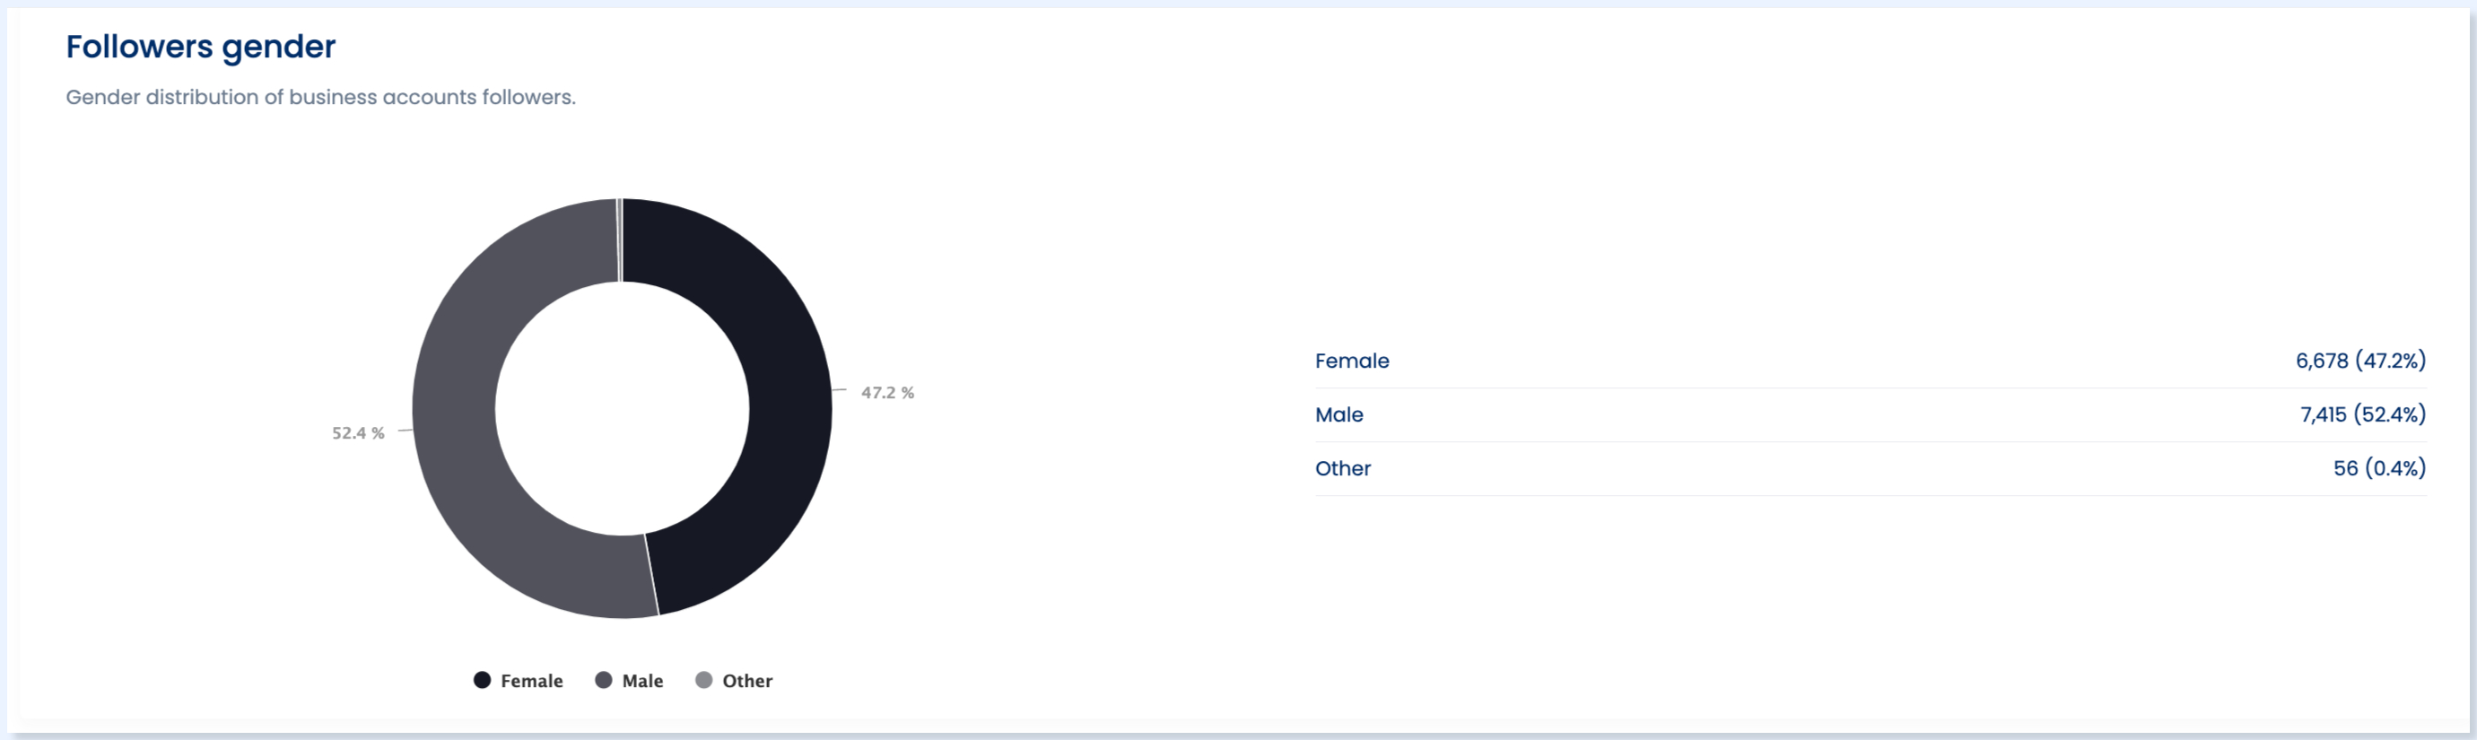Click the 47.2 % chart label
The width and height of the screenshot is (2477, 740).
click(x=887, y=392)
